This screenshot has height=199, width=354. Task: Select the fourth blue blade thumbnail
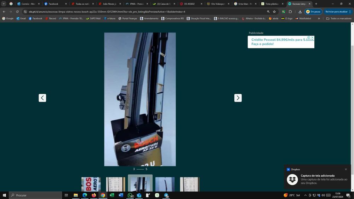click(165, 185)
